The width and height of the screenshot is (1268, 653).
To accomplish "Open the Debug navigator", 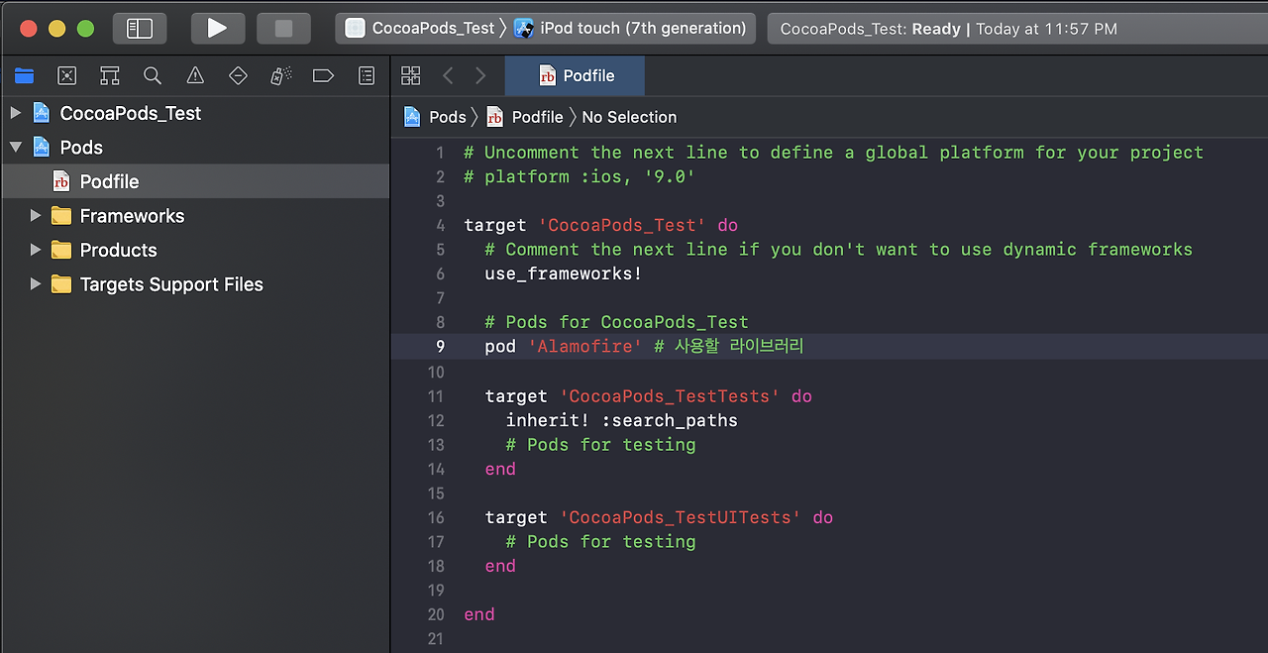I will [x=280, y=75].
